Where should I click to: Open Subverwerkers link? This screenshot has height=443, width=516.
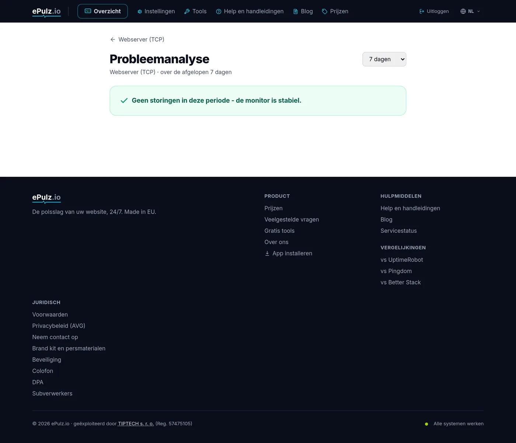tap(52, 394)
